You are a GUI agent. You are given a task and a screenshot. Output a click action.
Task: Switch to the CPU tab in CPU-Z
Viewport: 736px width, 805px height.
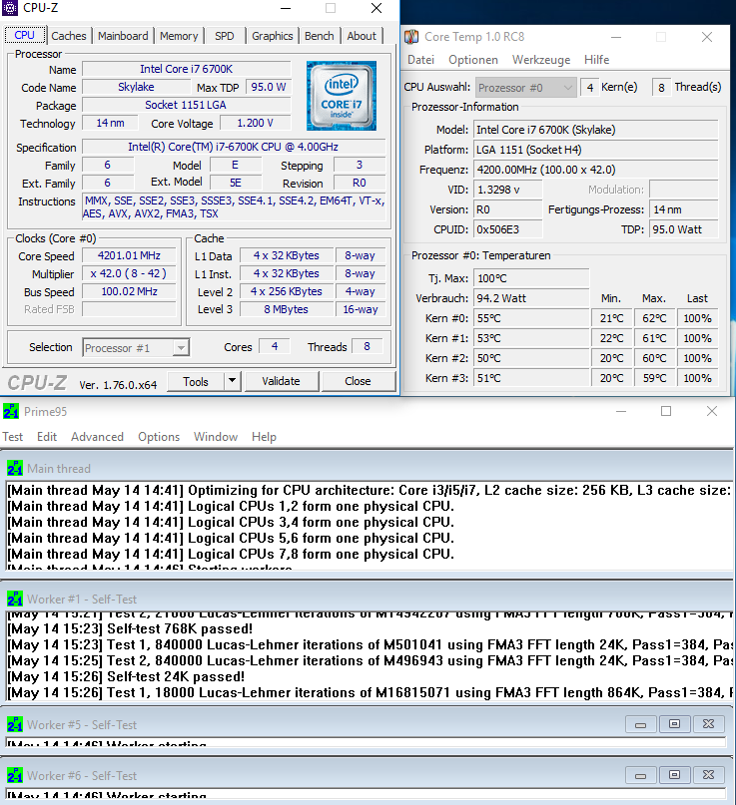24,35
